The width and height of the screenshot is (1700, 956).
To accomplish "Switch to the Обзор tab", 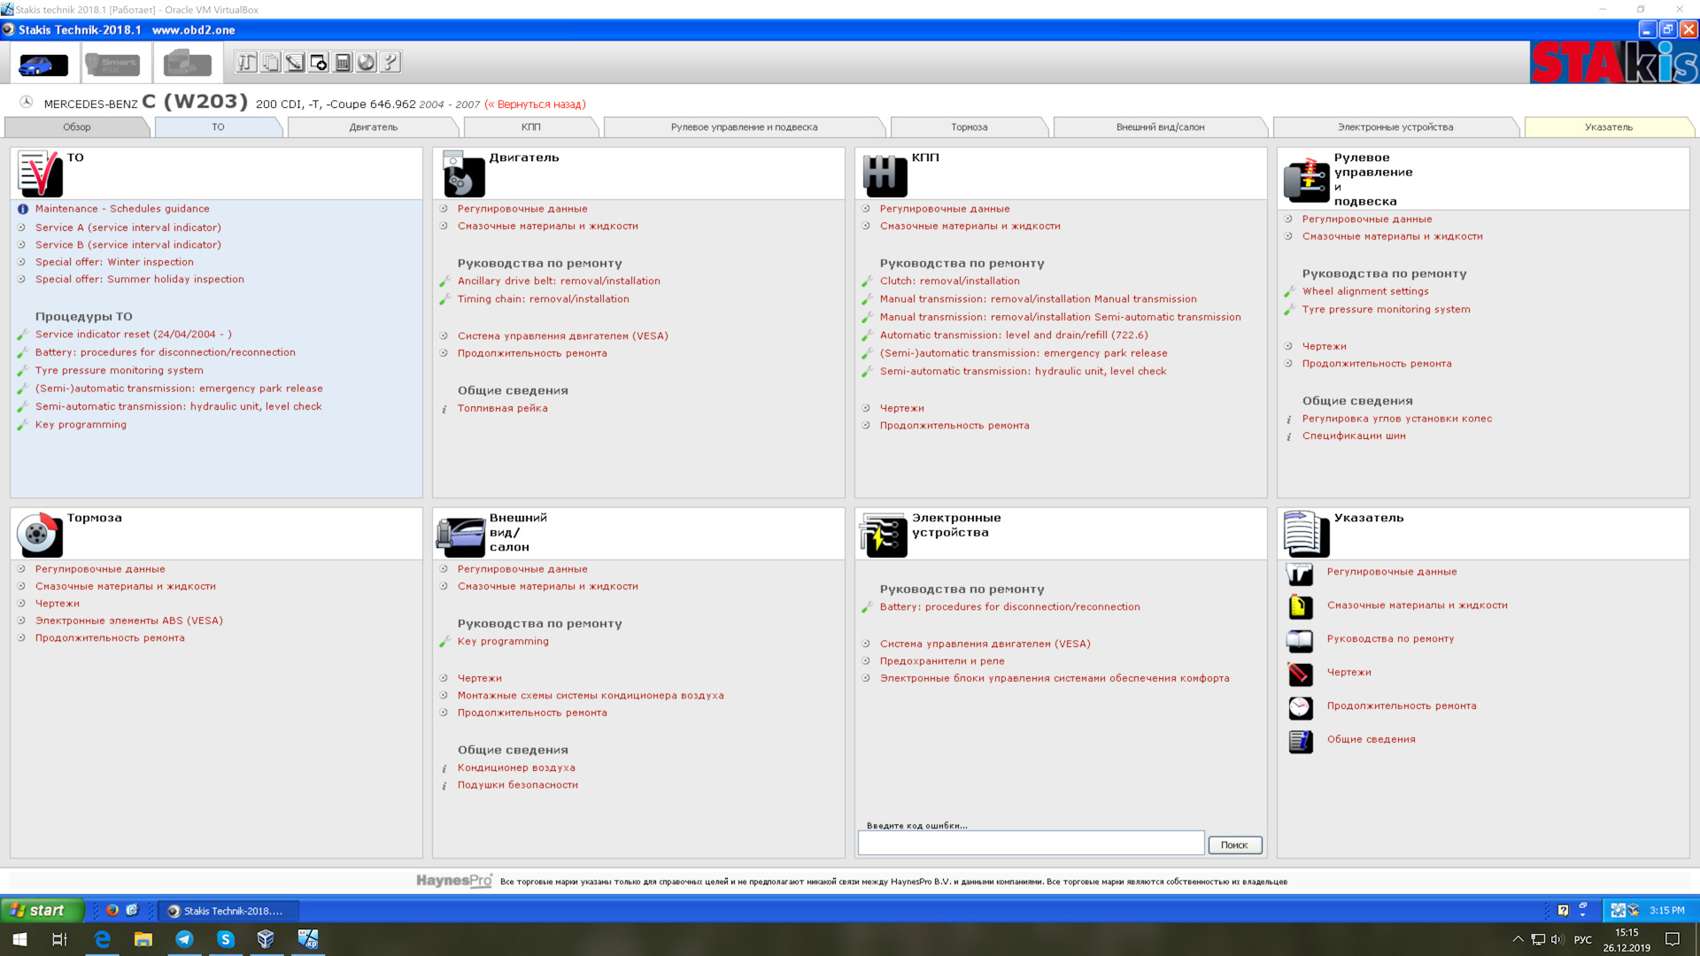I will click(77, 127).
